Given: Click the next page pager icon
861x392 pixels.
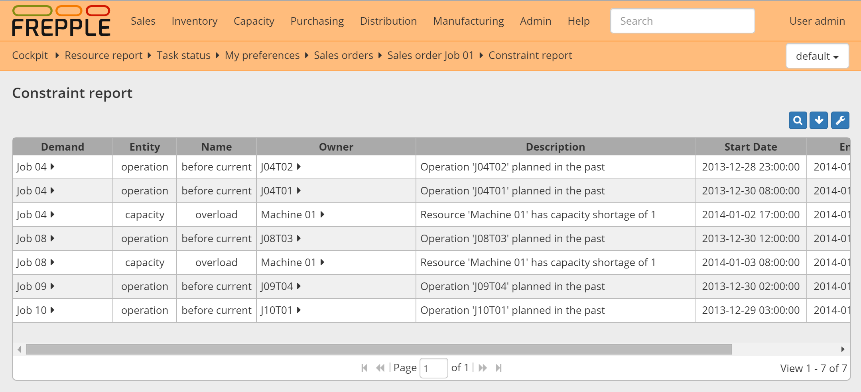Looking at the screenshot, I should pos(483,367).
